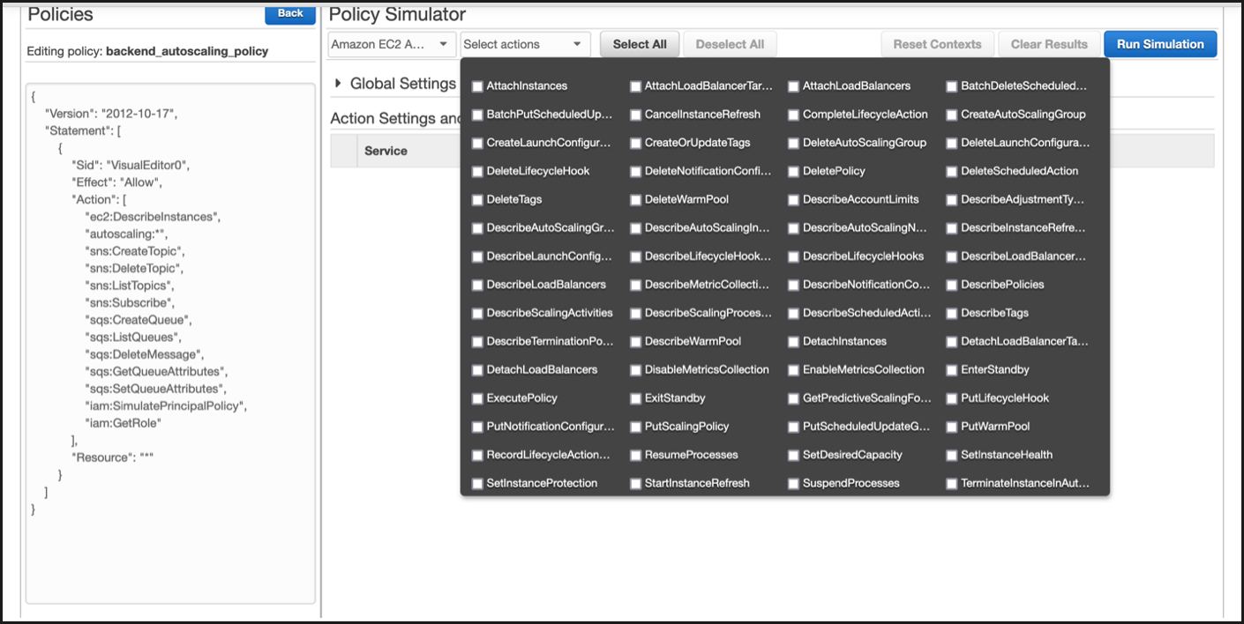Select the DeleteScheduledAction checkbox
1244x624 pixels.
click(952, 171)
